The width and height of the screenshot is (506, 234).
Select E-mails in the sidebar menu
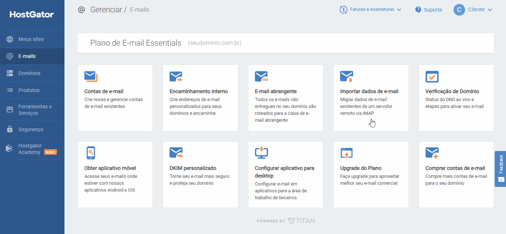(32, 56)
